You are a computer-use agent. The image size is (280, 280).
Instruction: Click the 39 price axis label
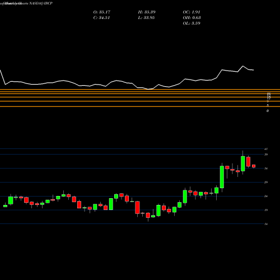[266, 155]
